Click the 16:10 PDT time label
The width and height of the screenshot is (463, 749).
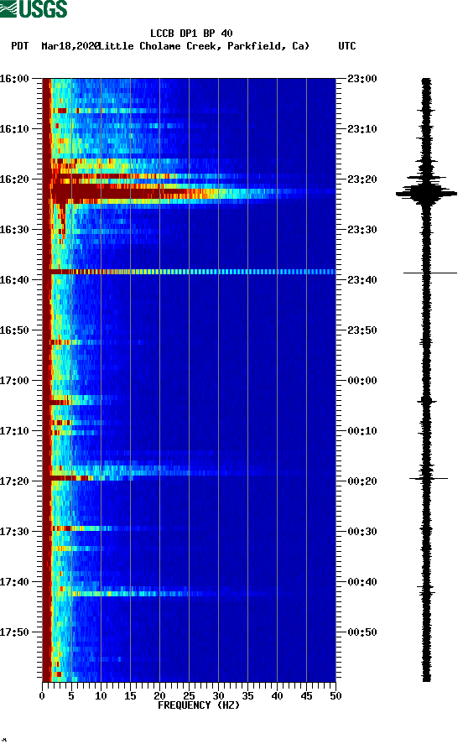click(x=14, y=128)
